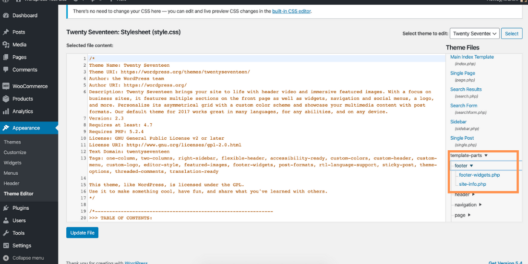This screenshot has width=528, height=264.
Task: Select Theme Editor in the submenu
Action: pos(19,193)
